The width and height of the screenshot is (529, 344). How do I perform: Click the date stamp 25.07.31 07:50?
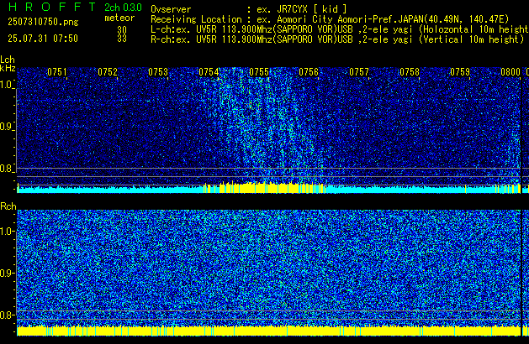[x=43, y=39]
